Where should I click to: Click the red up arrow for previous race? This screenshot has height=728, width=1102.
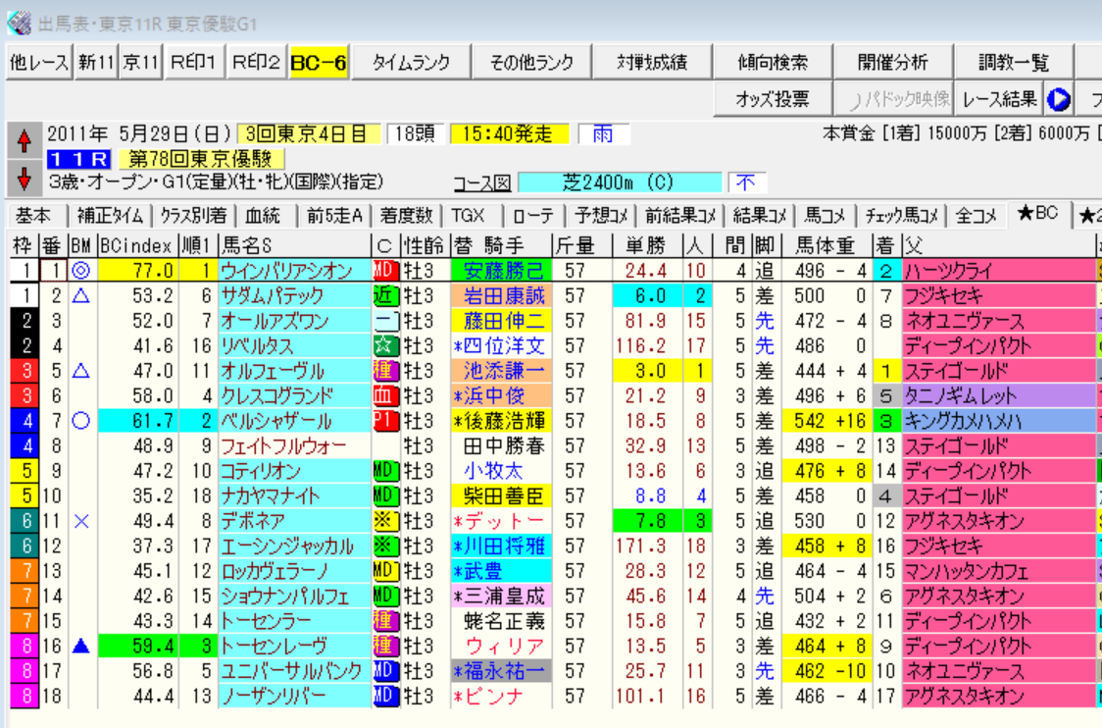pos(24,143)
